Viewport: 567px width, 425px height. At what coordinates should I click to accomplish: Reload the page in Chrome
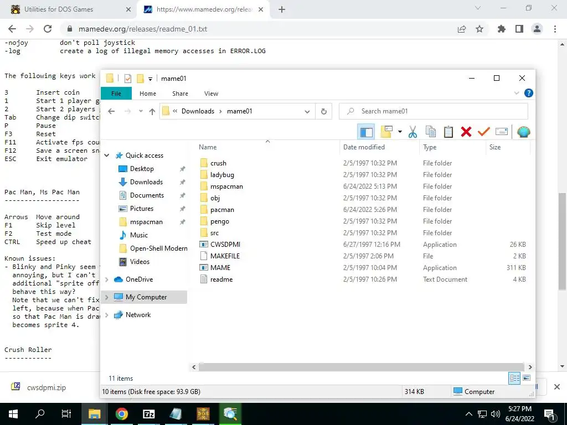[48, 29]
